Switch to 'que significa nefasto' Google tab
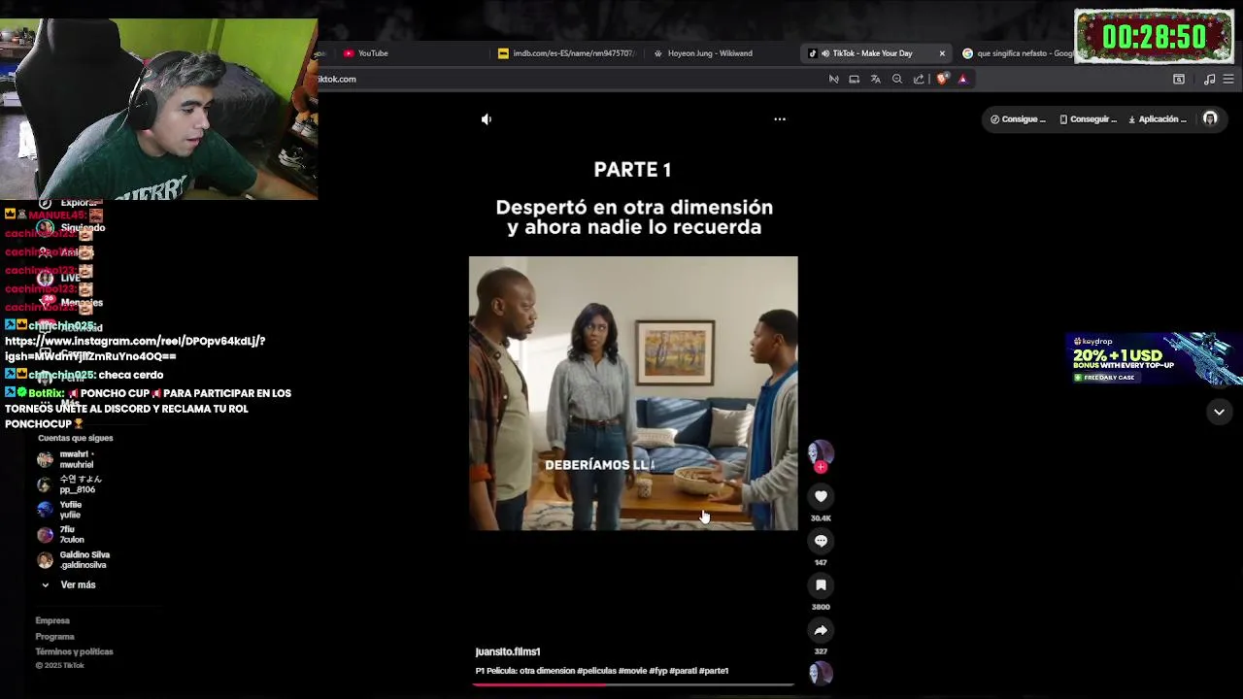The width and height of the screenshot is (1243, 699). (x=1018, y=53)
